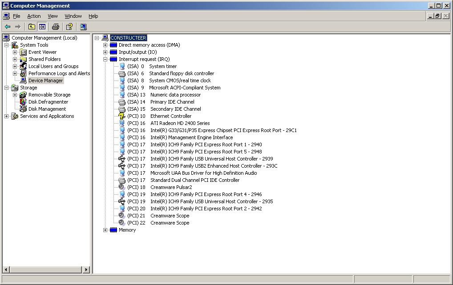Image resolution: width=453 pixels, height=285 pixels.
Task: Click the Up one level toolbar icon
Action: [32, 27]
